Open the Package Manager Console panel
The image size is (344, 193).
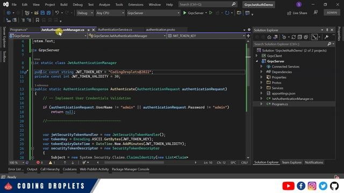click(130, 169)
